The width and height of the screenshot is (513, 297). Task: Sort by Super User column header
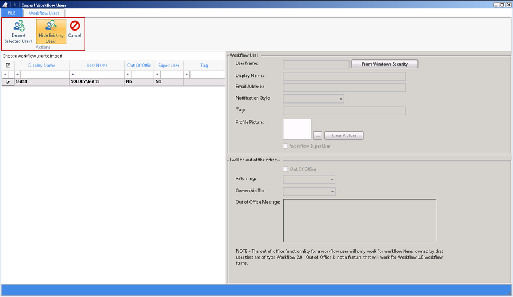pyautogui.click(x=169, y=66)
